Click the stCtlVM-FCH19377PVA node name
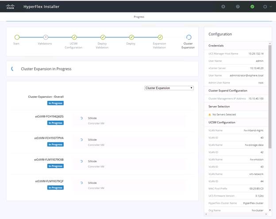This screenshot has height=219, width=276. 49,138
